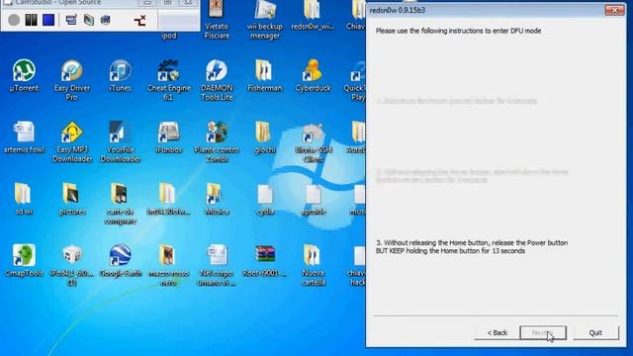Click the Nuova cartella folder
This screenshot has height=356, width=633.
(x=313, y=265)
